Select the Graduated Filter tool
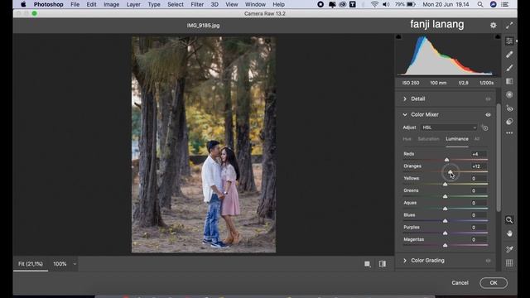530x298 pixels. (x=509, y=81)
